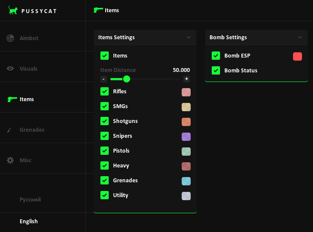Collapse the Items Settings panel chevron
Image resolution: width=313 pixels, height=232 pixels.
tap(189, 38)
